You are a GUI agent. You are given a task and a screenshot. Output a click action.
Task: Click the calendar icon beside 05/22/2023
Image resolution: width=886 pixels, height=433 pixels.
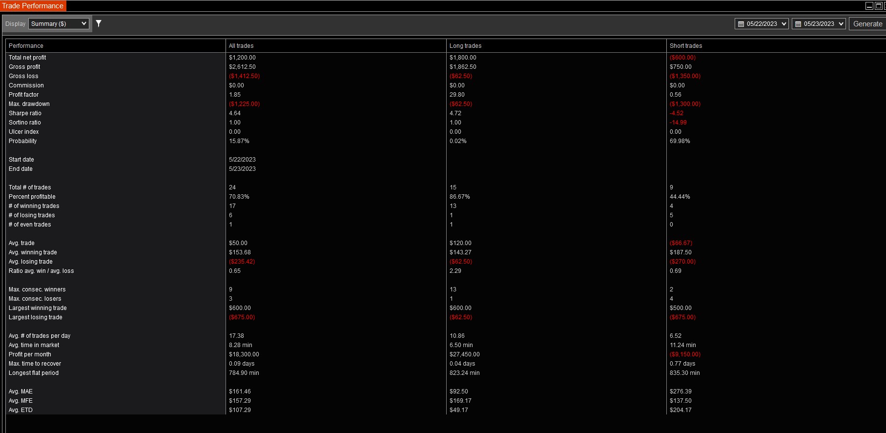(x=741, y=24)
